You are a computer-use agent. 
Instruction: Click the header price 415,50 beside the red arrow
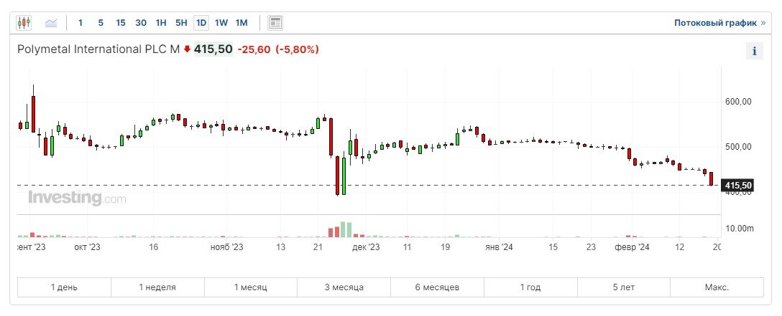pos(213,49)
